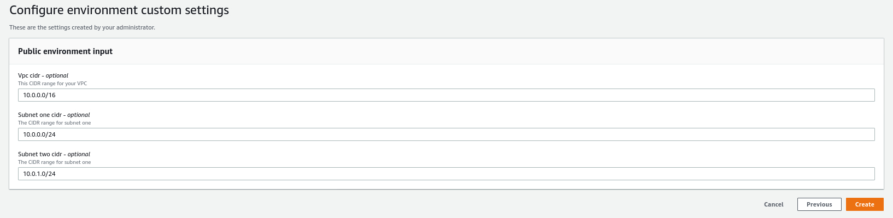Screen dimensions: 893x218
Task: Select the Subnet two cidr input field
Action: pos(446,174)
